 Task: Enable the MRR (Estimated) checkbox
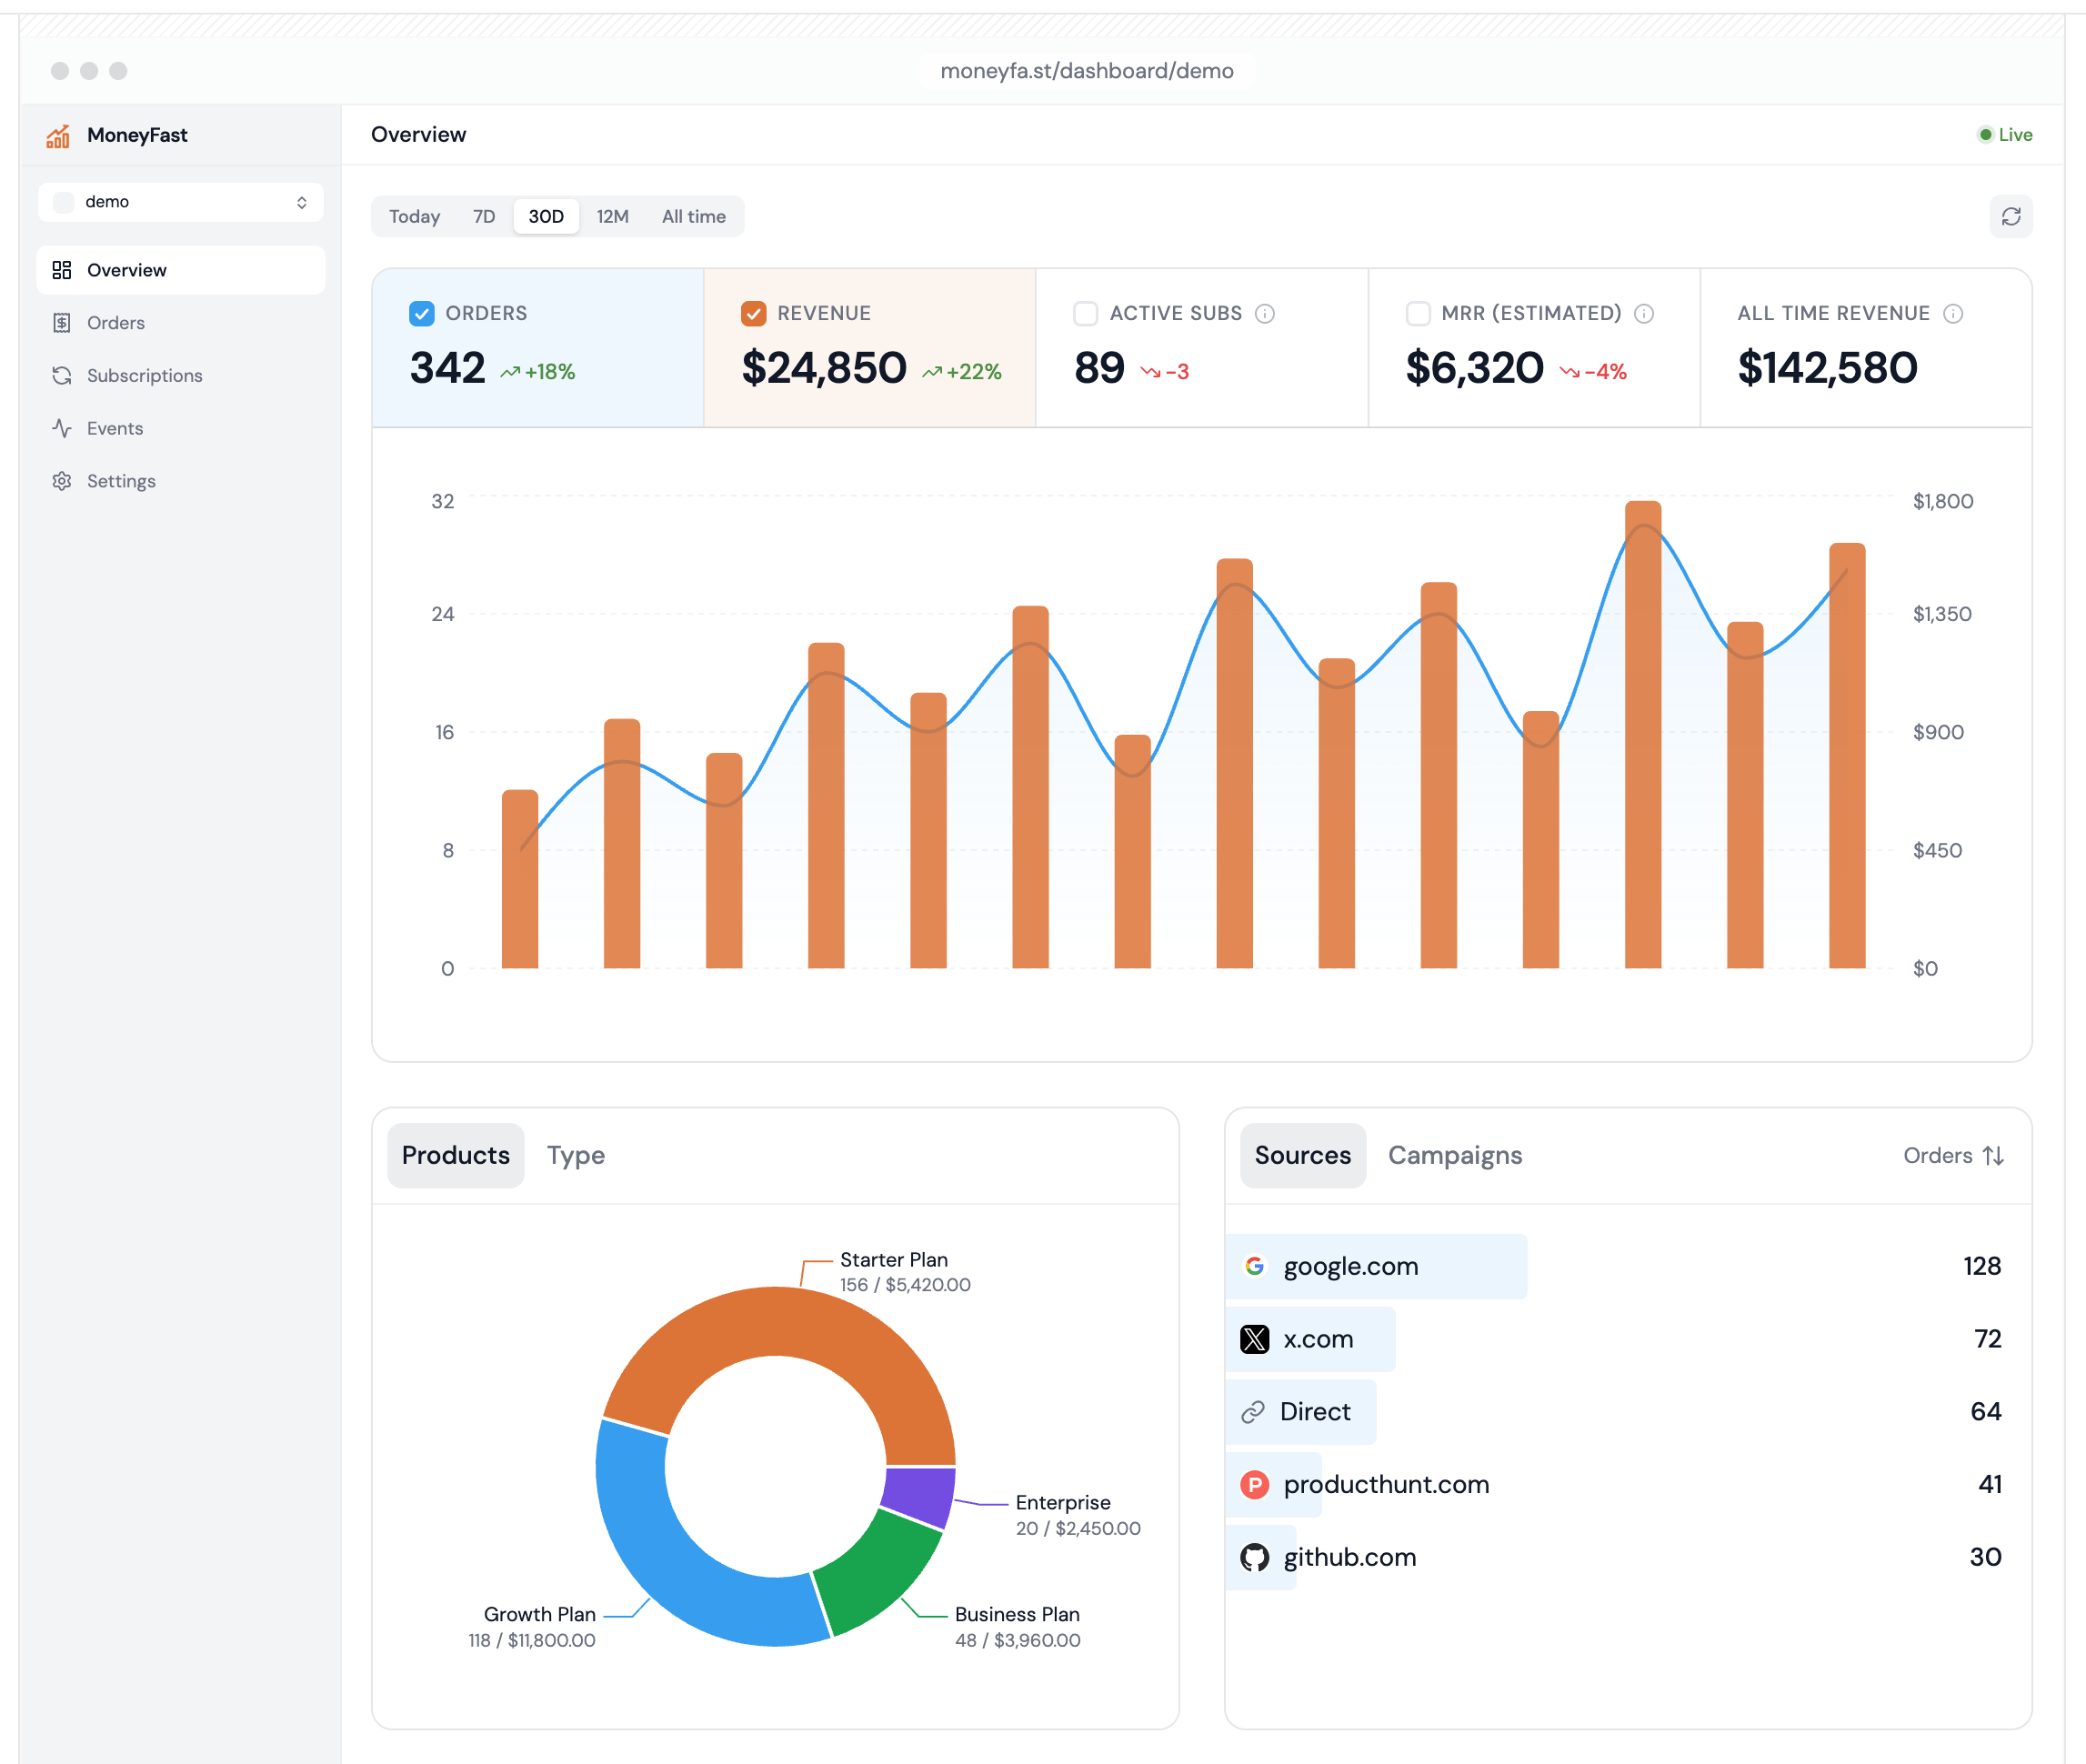1417,314
